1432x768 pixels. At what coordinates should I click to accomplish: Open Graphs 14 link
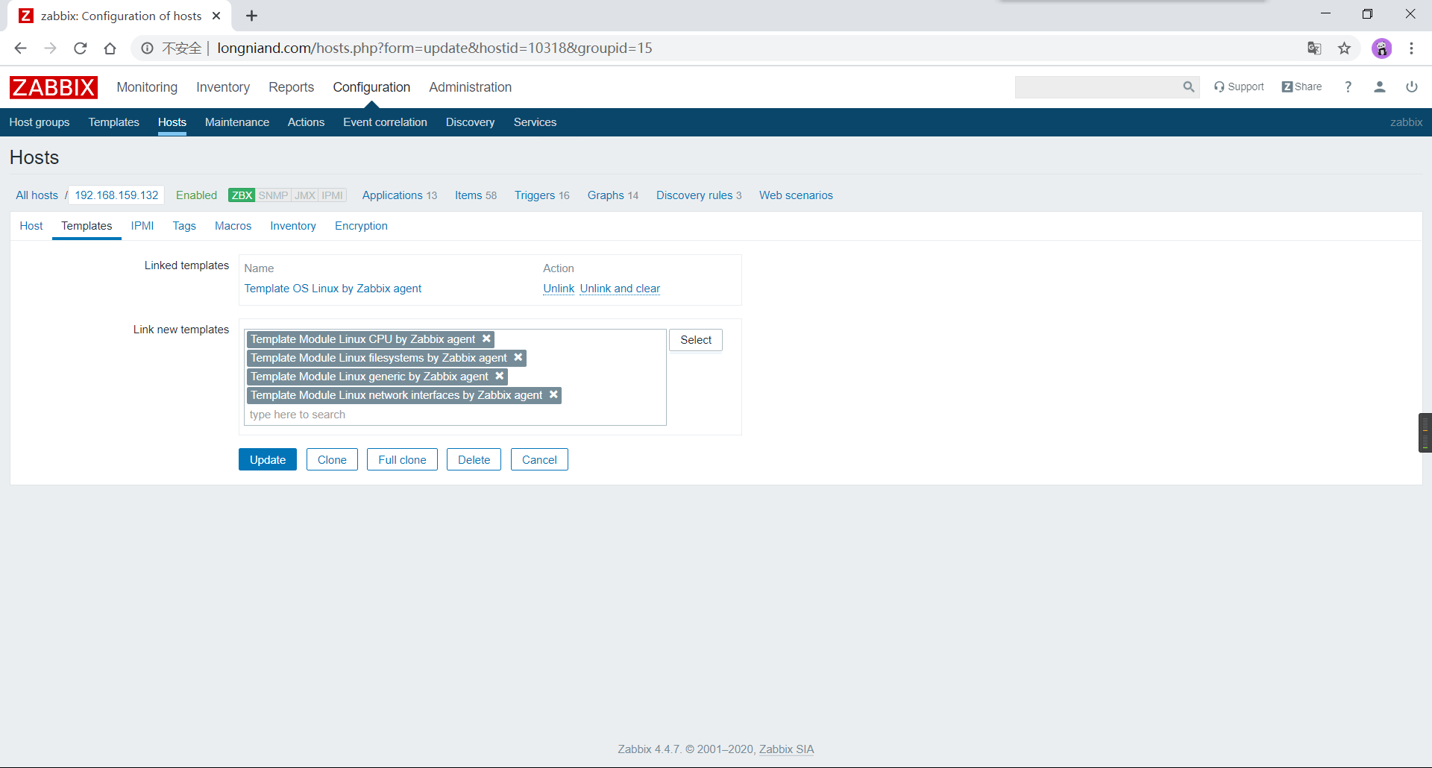[x=613, y=195]
